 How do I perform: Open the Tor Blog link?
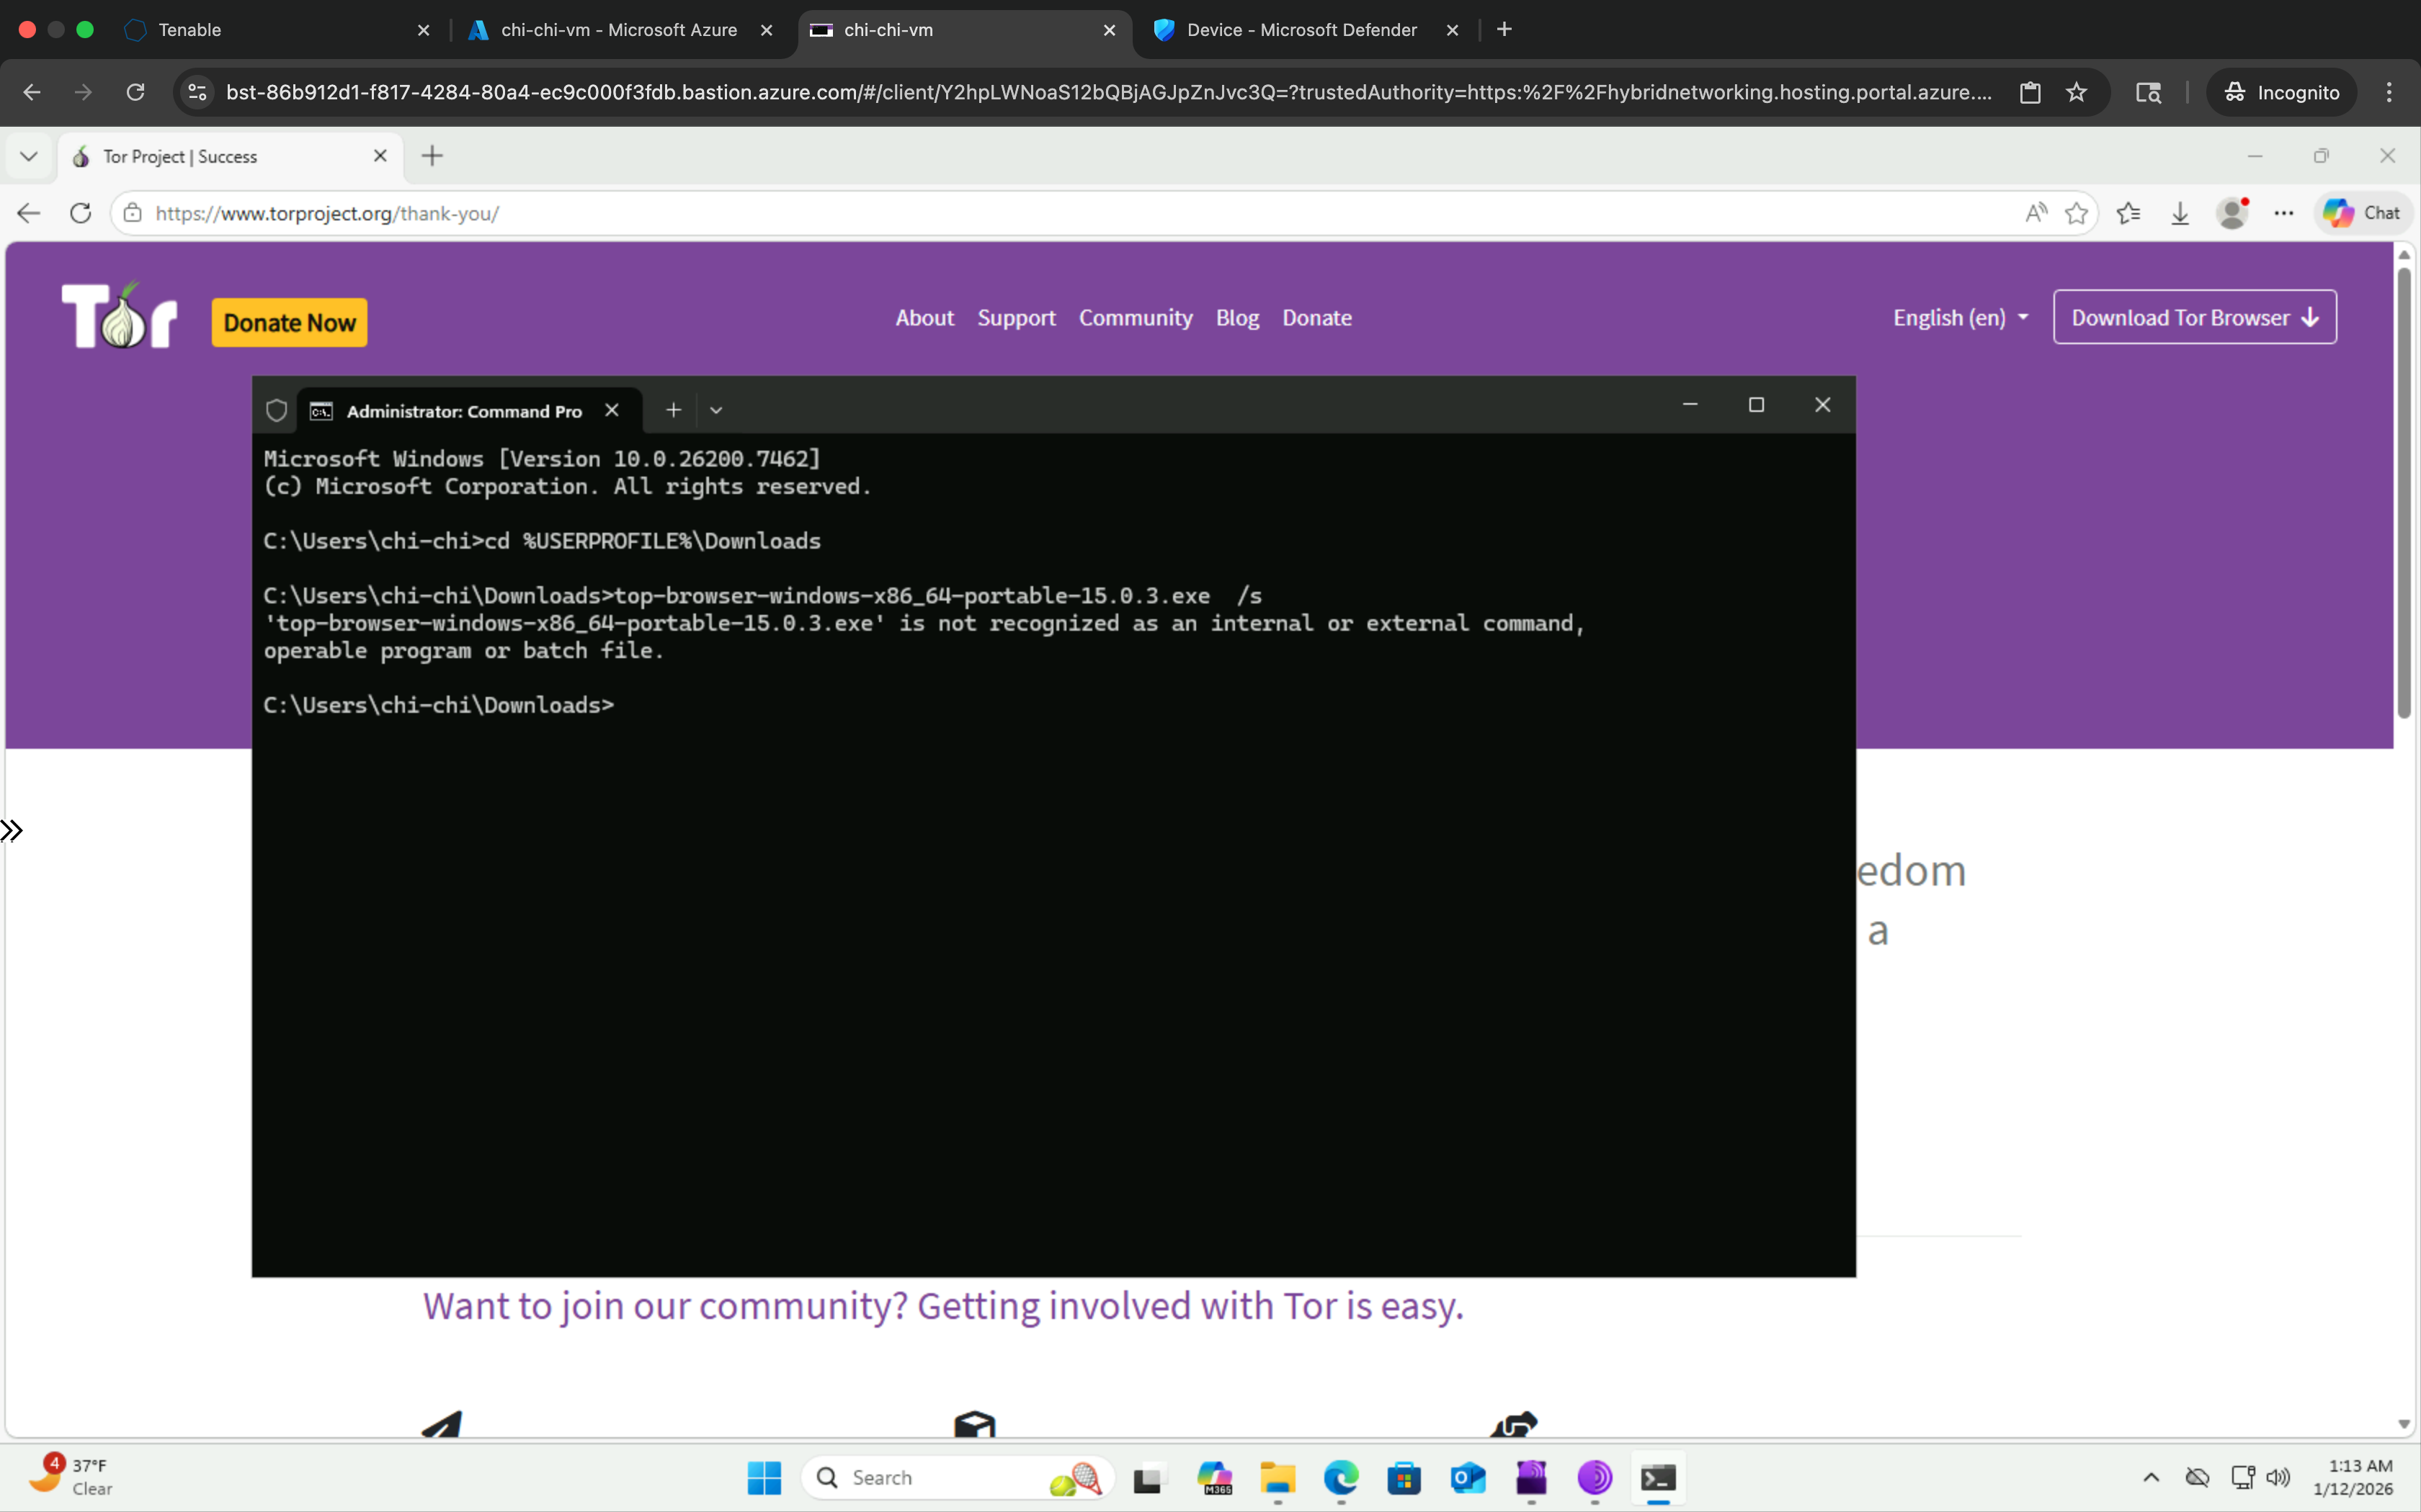[x=1237, y=318]
